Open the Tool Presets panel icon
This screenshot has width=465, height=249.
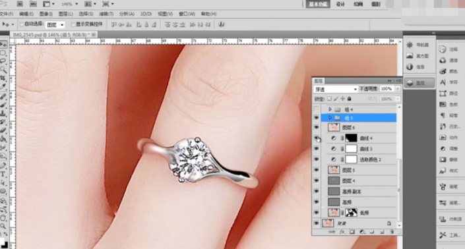(443, 235)
